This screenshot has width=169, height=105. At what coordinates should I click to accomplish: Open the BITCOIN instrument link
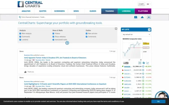(x=128, y=95)
